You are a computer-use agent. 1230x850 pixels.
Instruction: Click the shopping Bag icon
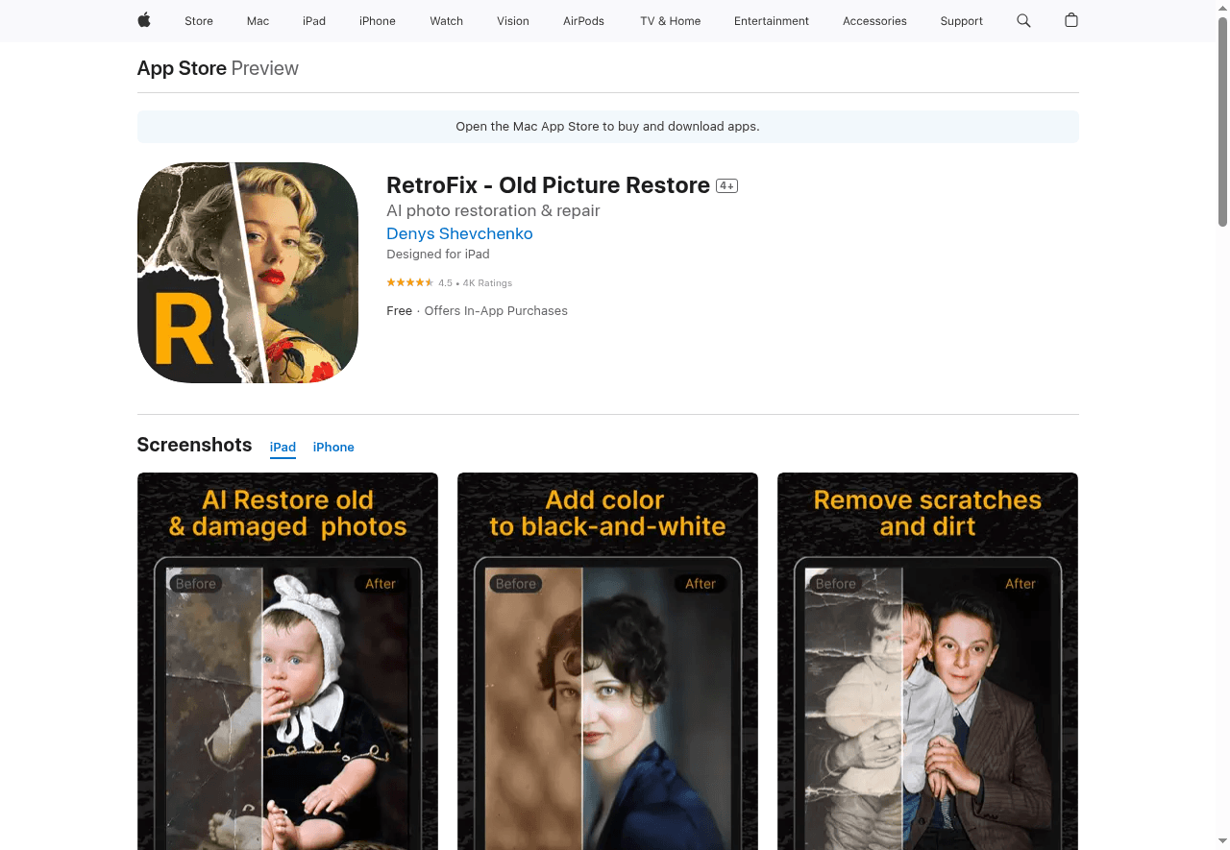tap(1070, 20)
